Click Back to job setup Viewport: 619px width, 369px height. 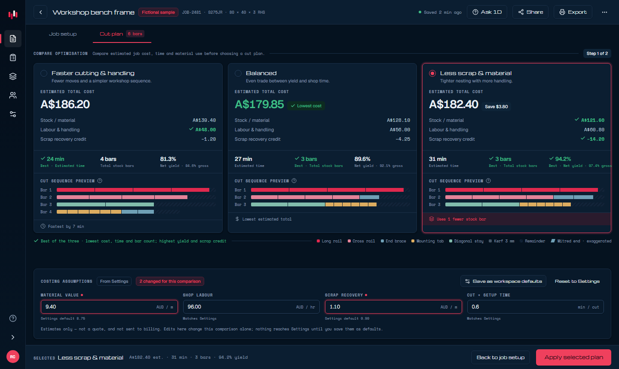501,357
